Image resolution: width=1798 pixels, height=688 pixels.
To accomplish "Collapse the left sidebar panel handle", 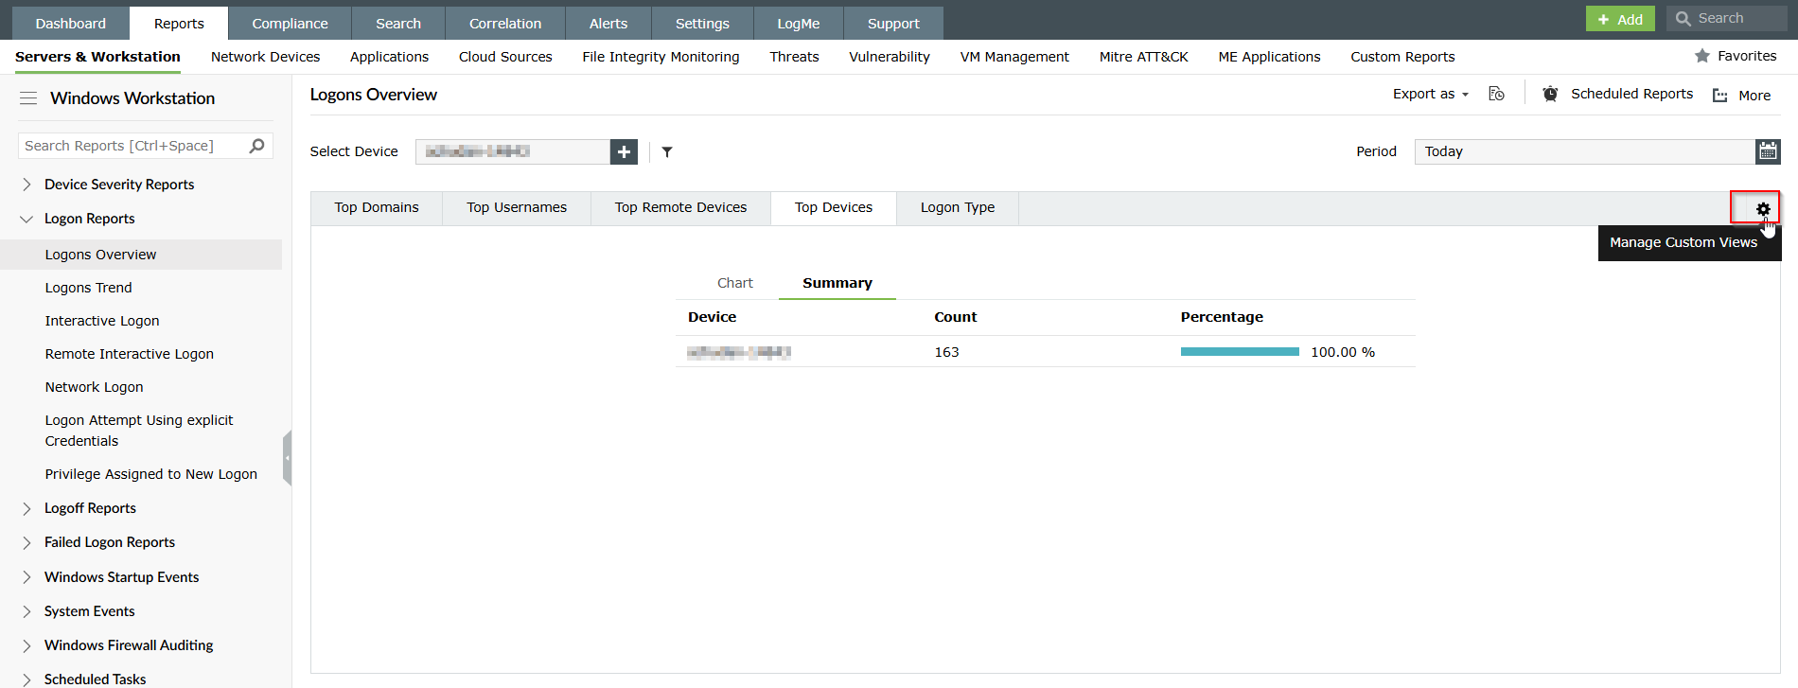I will coord(287,458).
